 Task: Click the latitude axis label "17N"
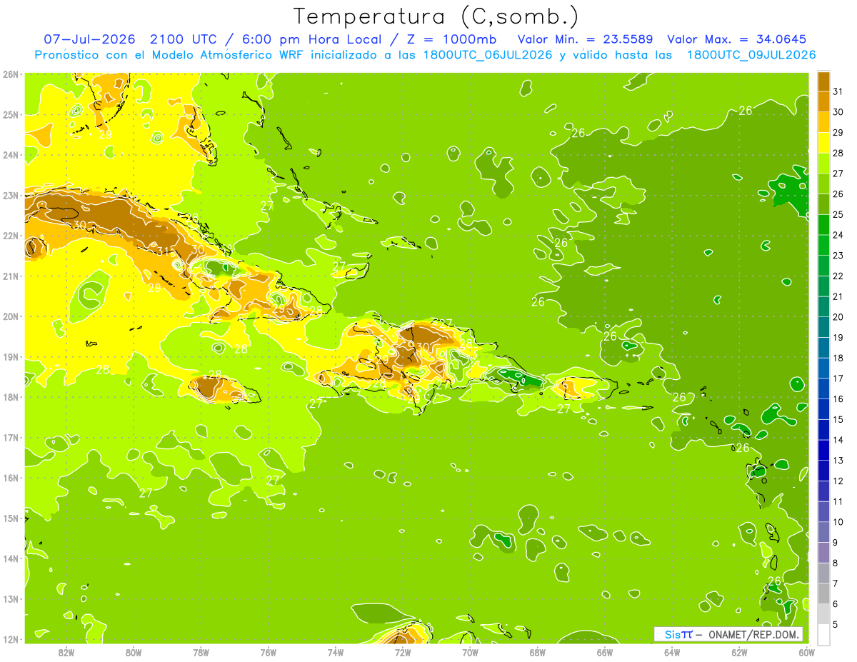[10, 437]
